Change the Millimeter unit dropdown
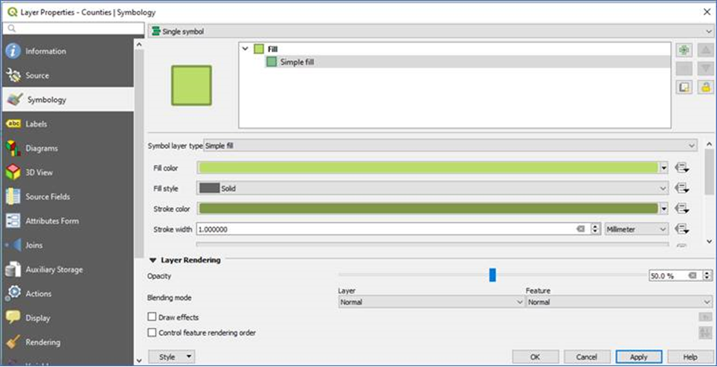Image resolution: width=717 pixels, height=367 pixels. [637, 229]
